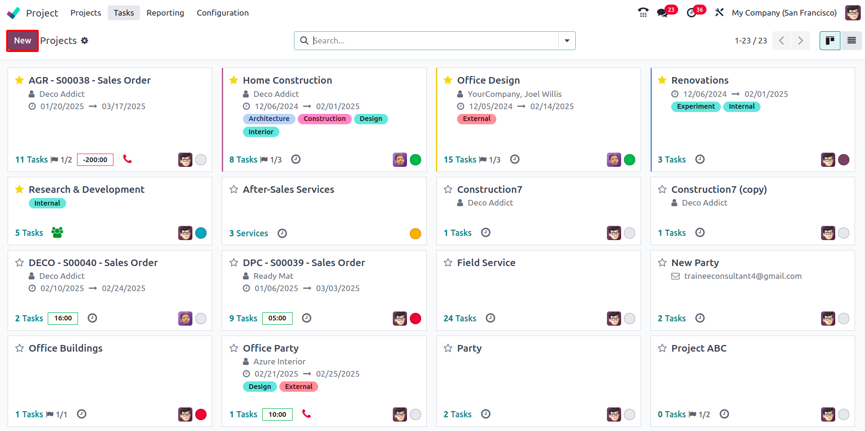Click the red phone icon on AGR - S00038 card

[x=127, y=159]
